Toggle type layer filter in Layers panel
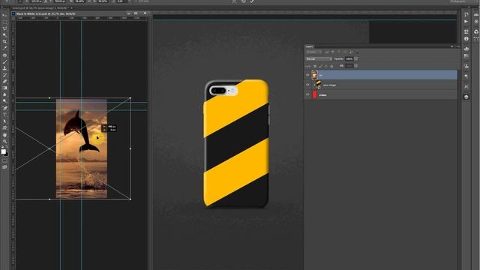480x270 pixels. 339,52
